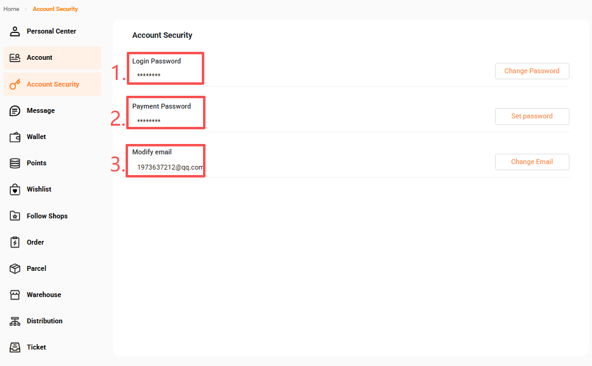
Task: Click the Wallet icon in sidebar
Action: (x=15, y=137)
